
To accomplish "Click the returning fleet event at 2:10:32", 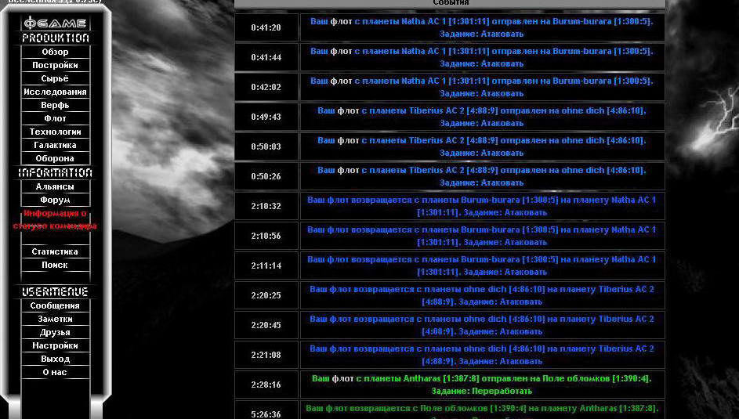I will [x=482, y=206].
